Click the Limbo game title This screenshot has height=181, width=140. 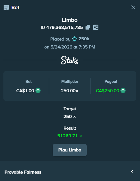70,20
